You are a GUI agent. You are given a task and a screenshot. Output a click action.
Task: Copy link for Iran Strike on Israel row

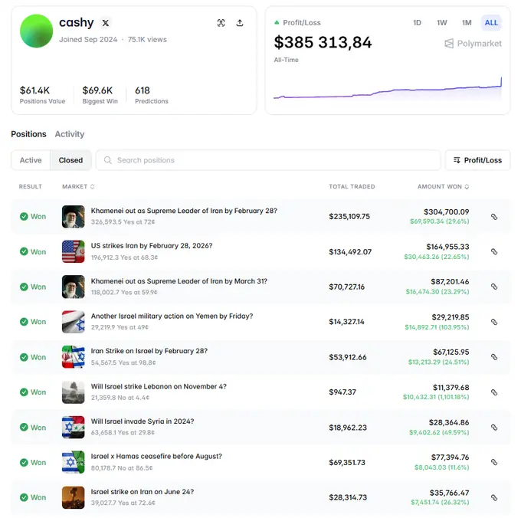[494, 357]
